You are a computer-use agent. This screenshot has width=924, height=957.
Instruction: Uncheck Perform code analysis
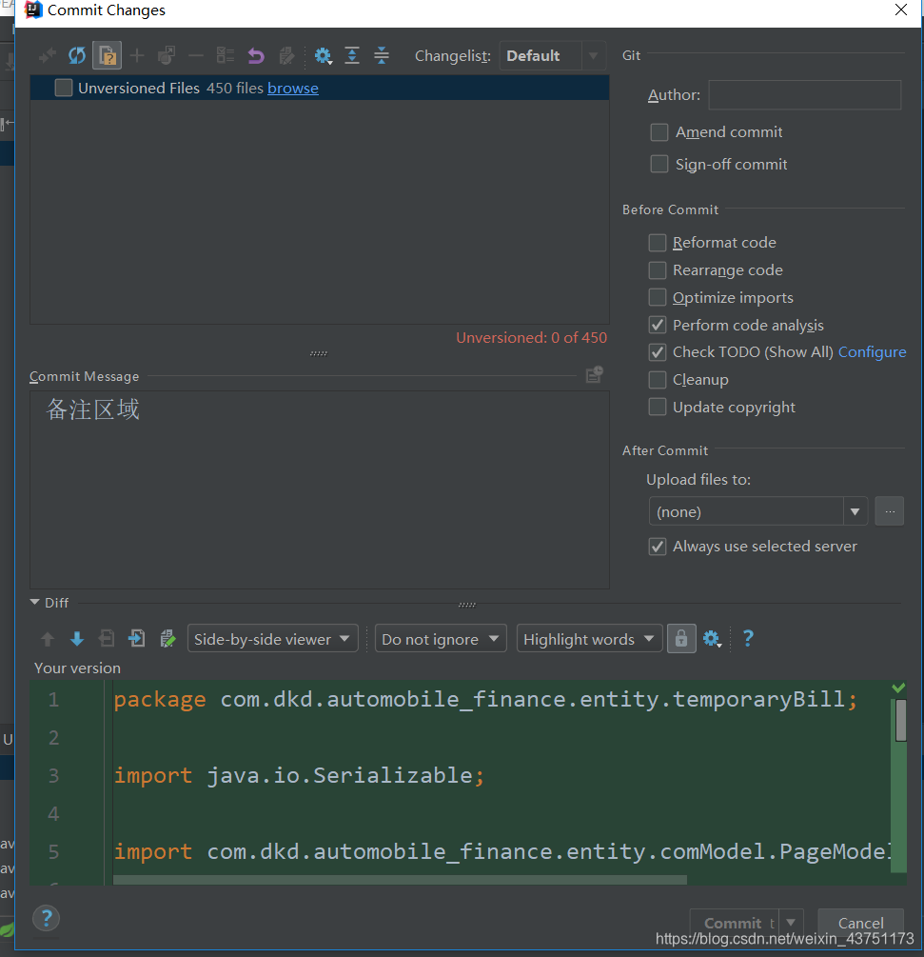[x=657, y=325]
